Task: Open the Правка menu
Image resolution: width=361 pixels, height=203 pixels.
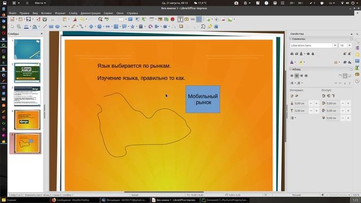Action: 24,13
